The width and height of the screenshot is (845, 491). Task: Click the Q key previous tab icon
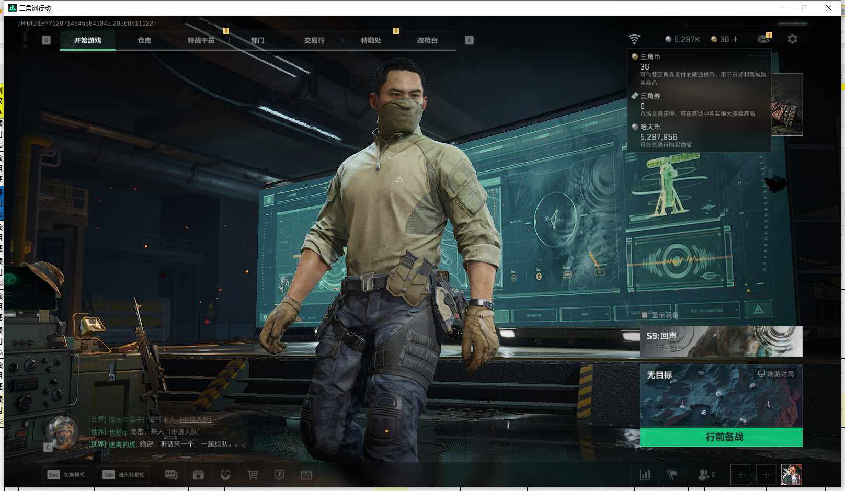(x=47, y=40)
